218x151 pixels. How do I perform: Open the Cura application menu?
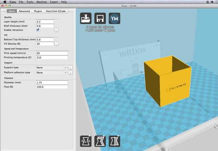click(x=13, y=2)
